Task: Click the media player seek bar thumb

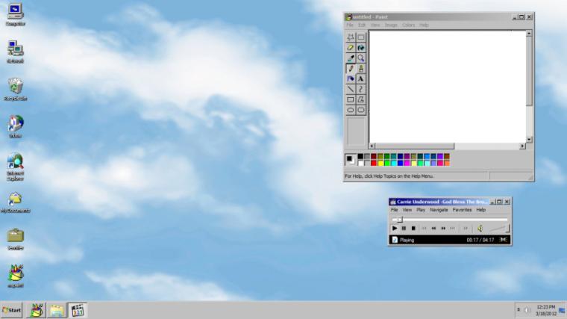Action: 400,220
